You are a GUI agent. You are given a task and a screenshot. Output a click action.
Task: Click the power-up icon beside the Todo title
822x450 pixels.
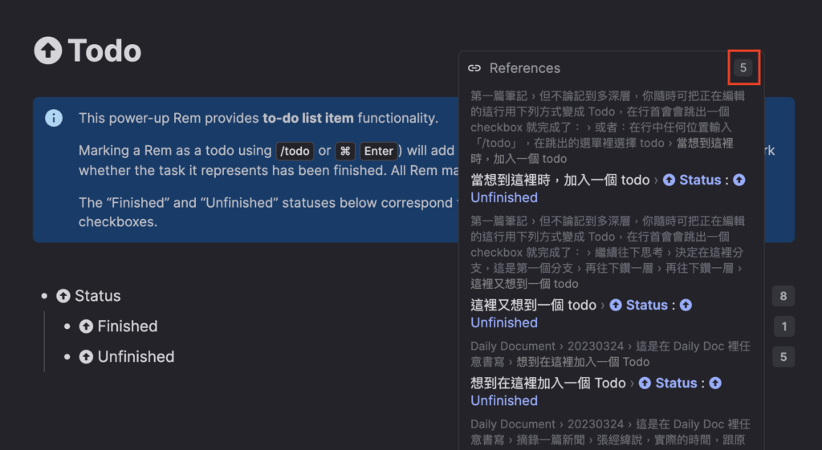48,51
